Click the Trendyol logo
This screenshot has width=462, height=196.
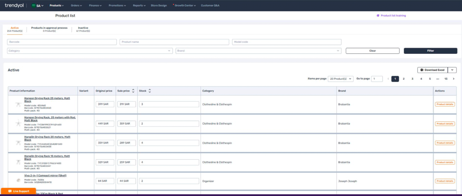click(x=14, y=5)
